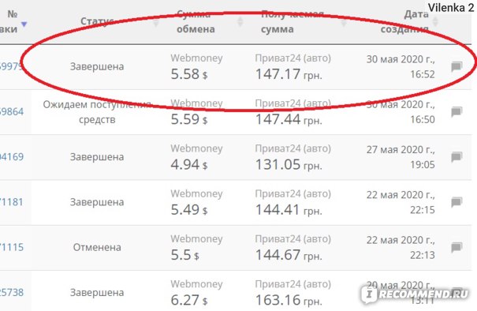477x311 pixels.
Task: Open order link ending 1181
Action: pos(12,202)
